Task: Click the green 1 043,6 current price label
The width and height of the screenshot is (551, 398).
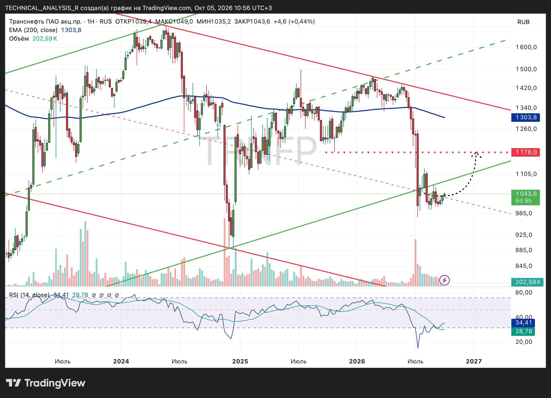Action: [526, 197]
